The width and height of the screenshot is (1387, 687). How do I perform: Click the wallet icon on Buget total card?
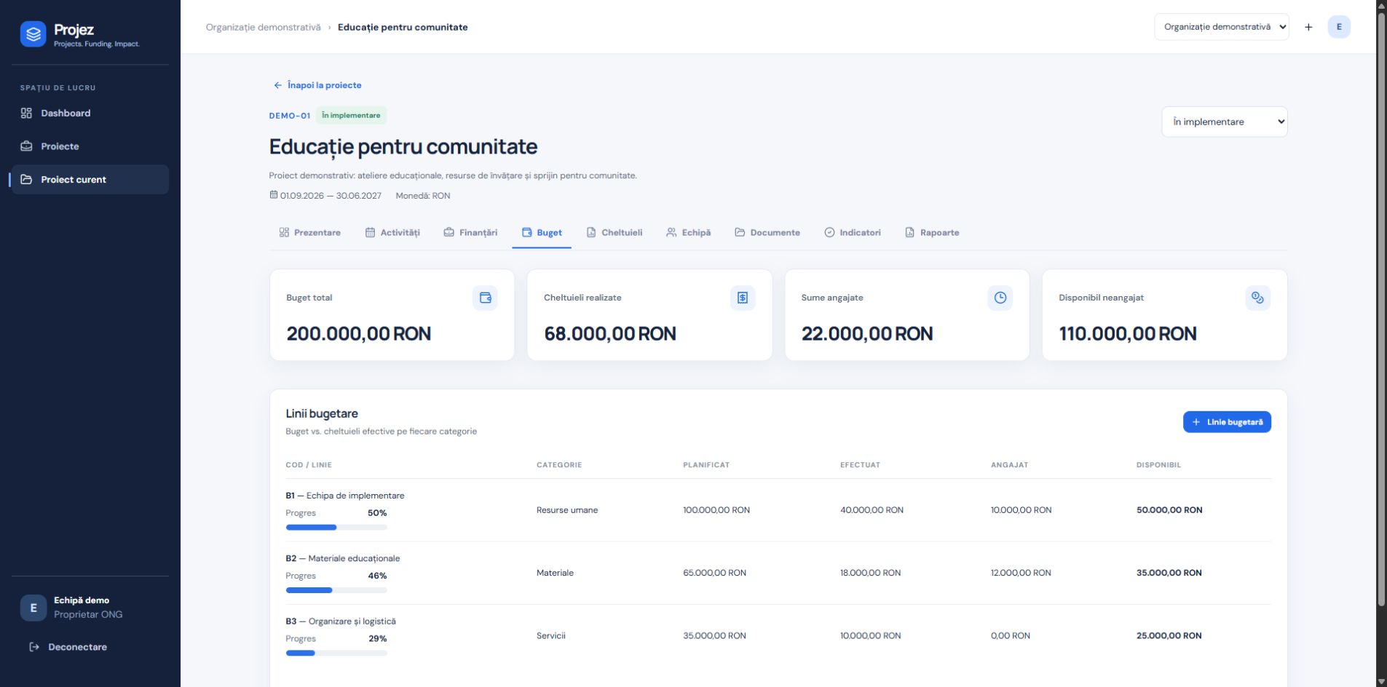[485, 298]
